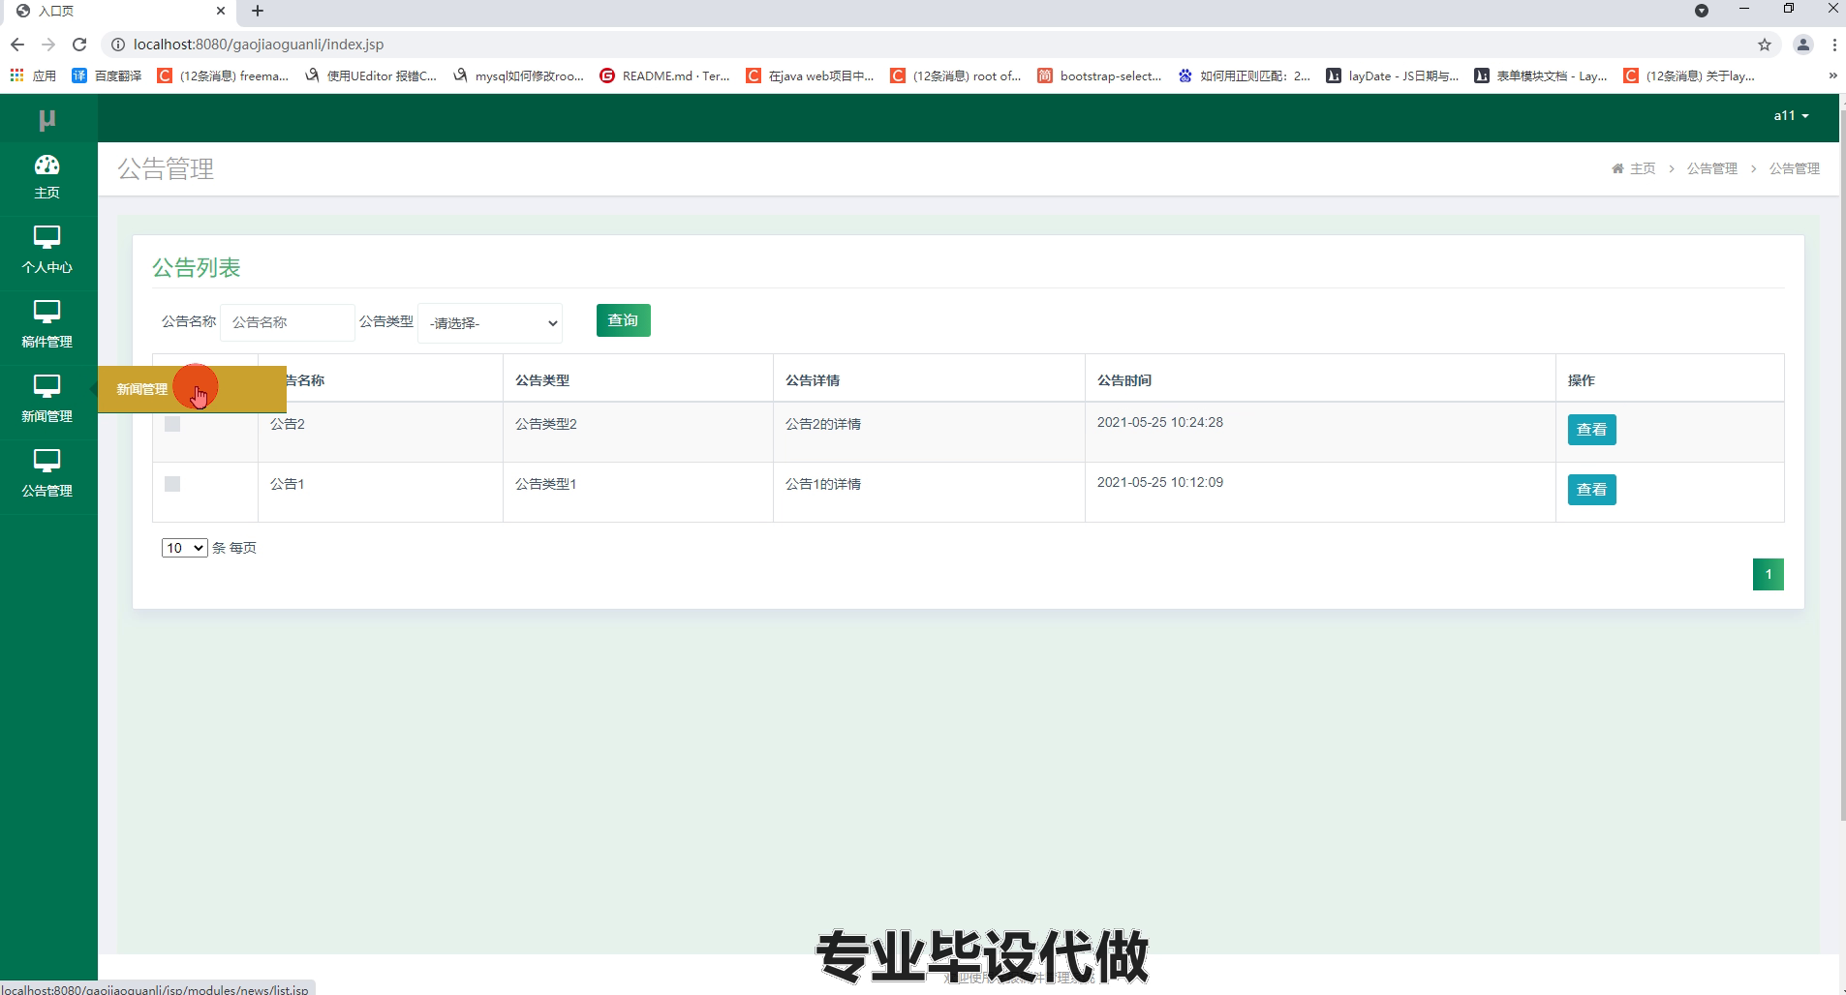The image size is (1846, 995).
Task: Click the browser address bar URL
Action: [x=259, y=45]
